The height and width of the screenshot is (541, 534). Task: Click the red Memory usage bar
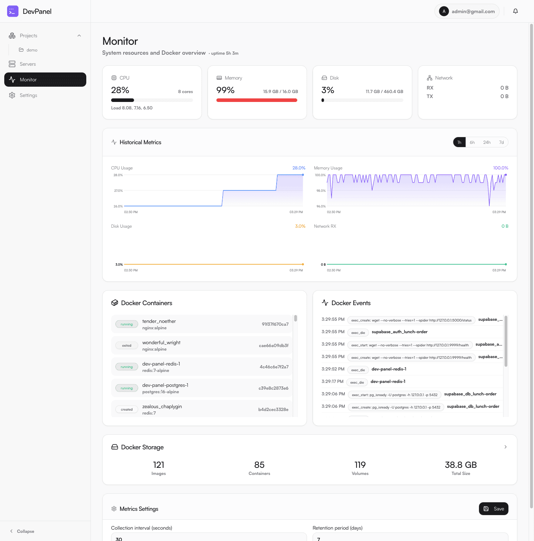point(257,100)
